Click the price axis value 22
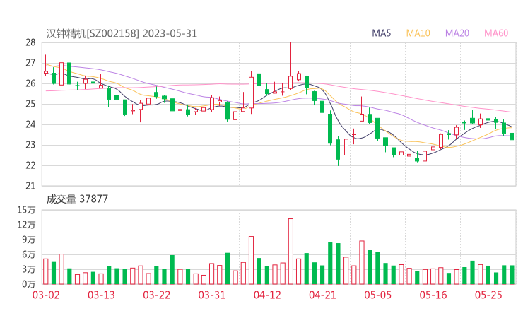The image size is (523, 311). (30, 165)
